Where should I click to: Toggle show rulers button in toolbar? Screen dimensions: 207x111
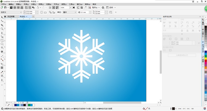[x=78, y=7]
